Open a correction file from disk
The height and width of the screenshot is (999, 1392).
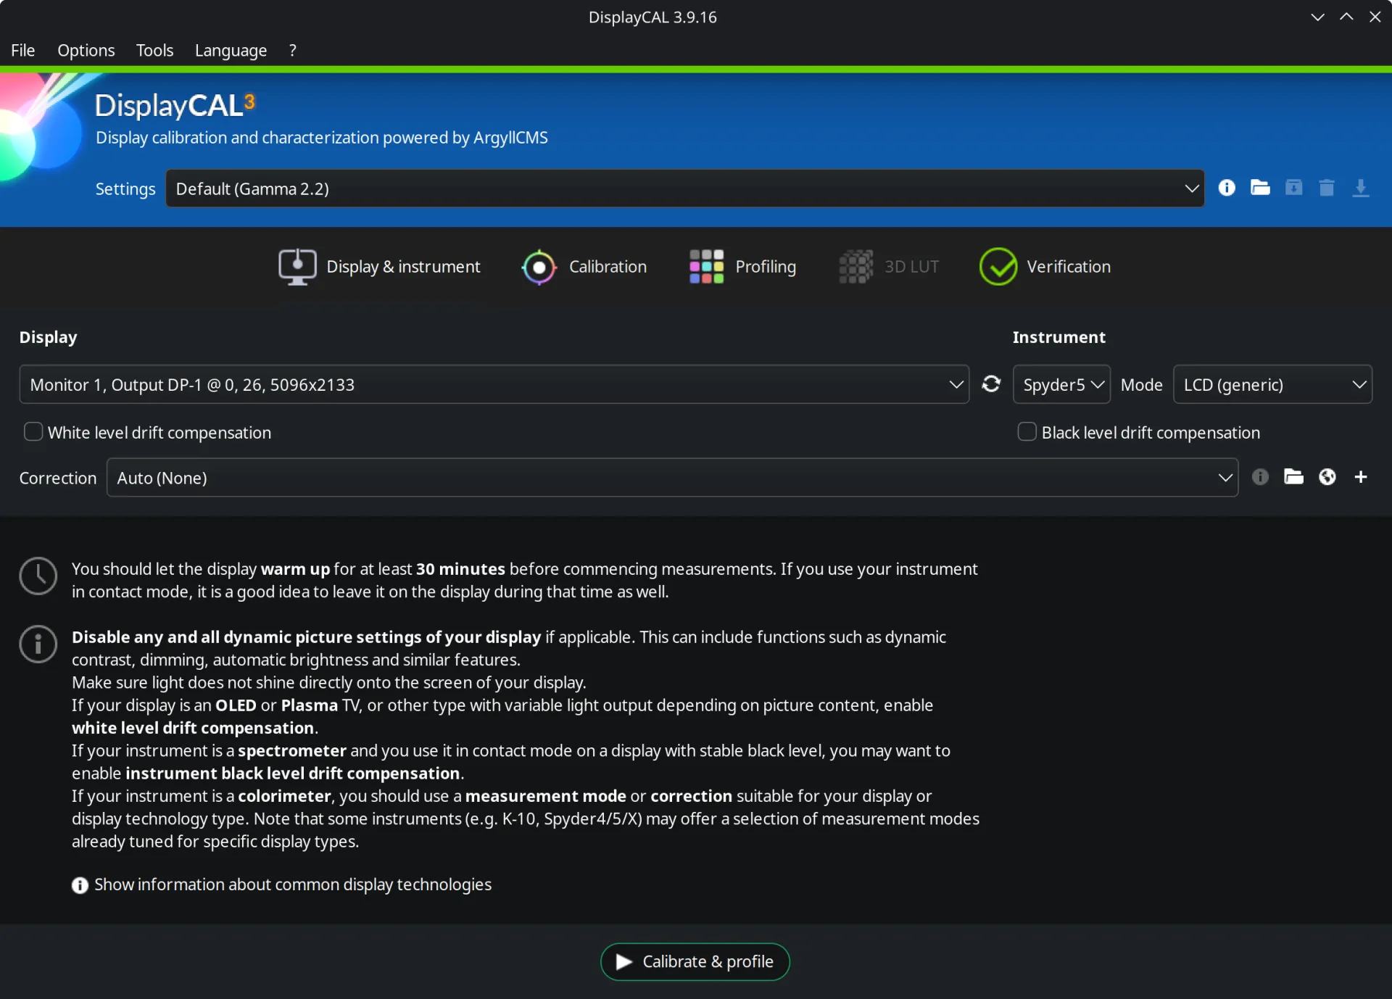(x=1293, y=477)
